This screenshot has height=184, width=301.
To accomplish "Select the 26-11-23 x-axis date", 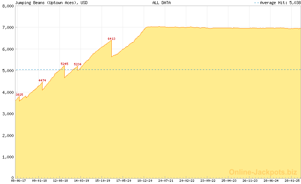I will tap(250, 181).
